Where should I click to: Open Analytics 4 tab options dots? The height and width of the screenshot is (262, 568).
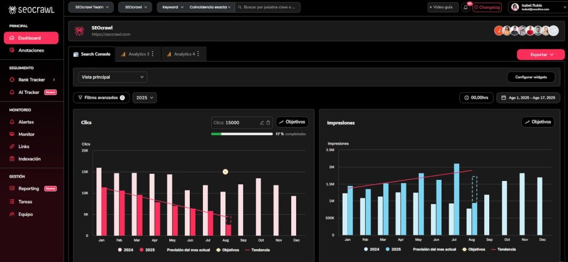pyautogui.click(x=198, y=54)
